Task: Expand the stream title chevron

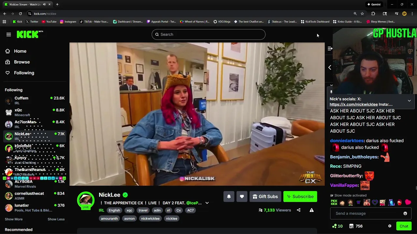Action: pyautogui.click(x=207, y=203)
